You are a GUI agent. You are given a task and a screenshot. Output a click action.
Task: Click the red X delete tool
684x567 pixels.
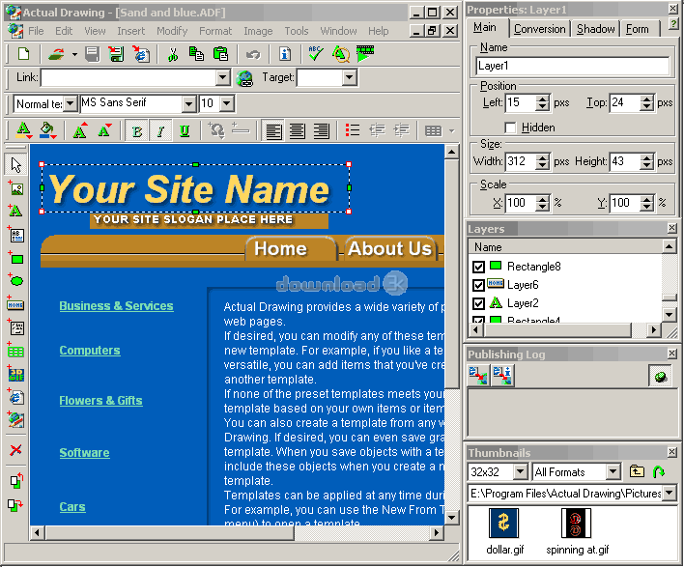15,450
